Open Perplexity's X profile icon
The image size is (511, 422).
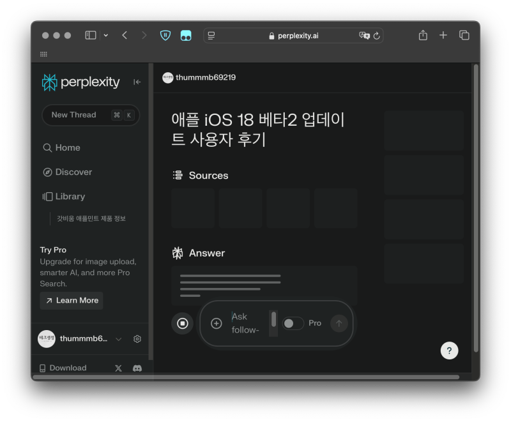point(118,368)
